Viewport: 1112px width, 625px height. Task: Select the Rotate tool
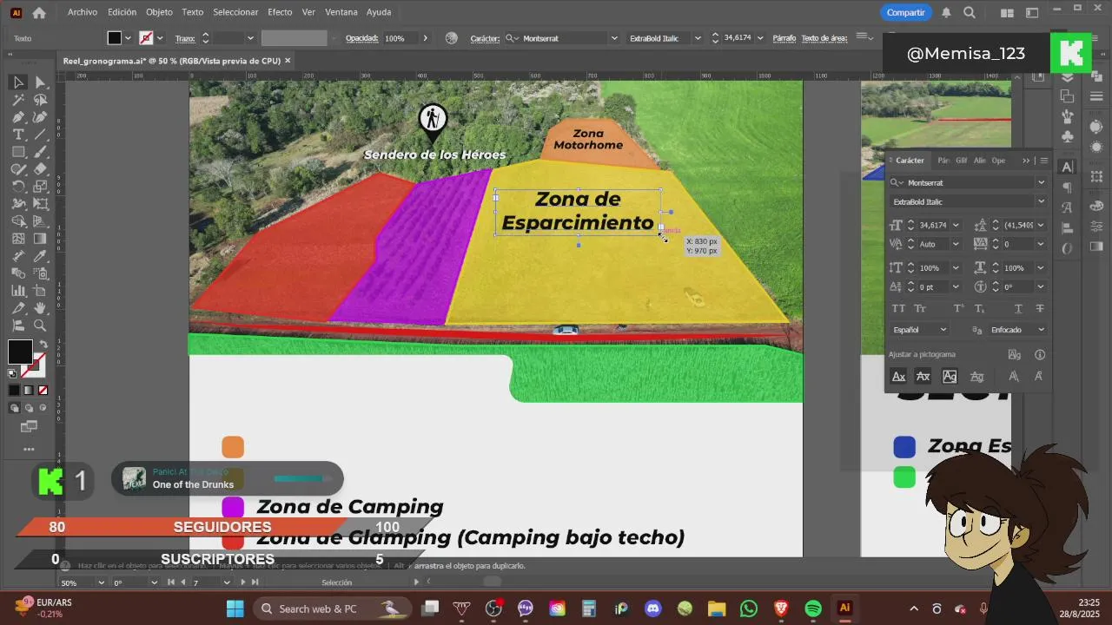pyautogui.click(x=18, y=187)
